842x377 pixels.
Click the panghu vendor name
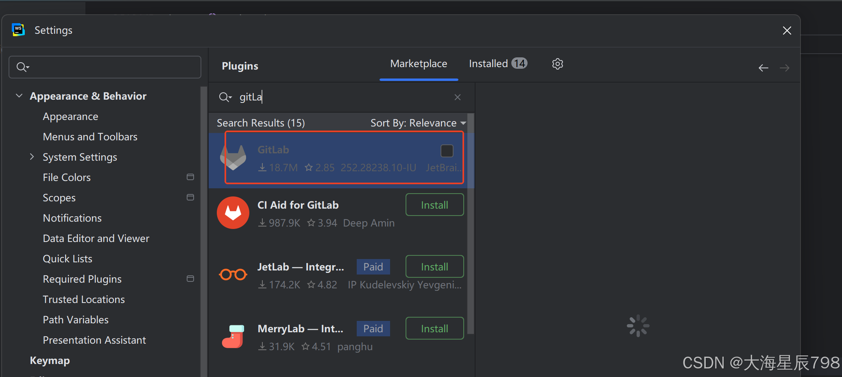click(x=355, y=346)
